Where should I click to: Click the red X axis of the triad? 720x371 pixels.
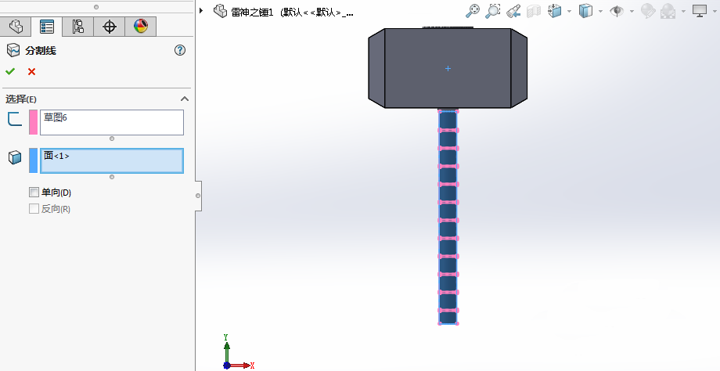pos(240,366)
